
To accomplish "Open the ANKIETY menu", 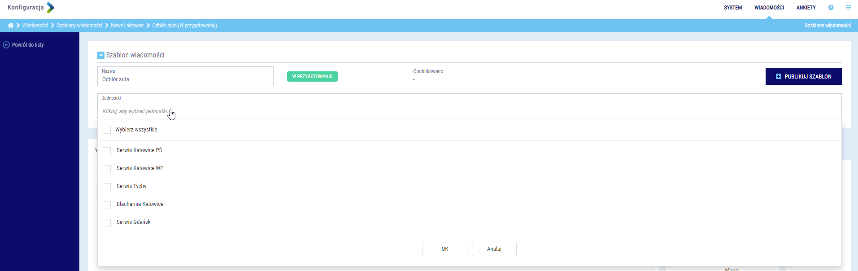I will [806, 8].
